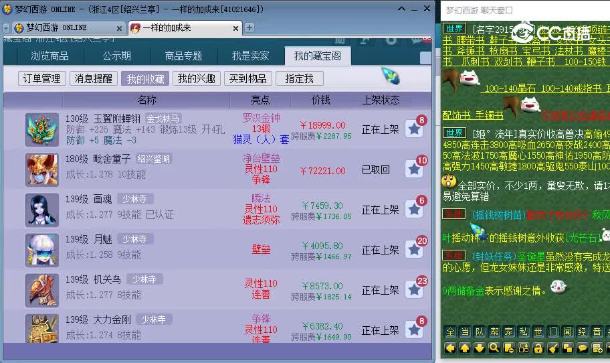Viewport: 610px width, 363px height.
Task: Sort by 亮点 column header
Action: click(260, 100)
